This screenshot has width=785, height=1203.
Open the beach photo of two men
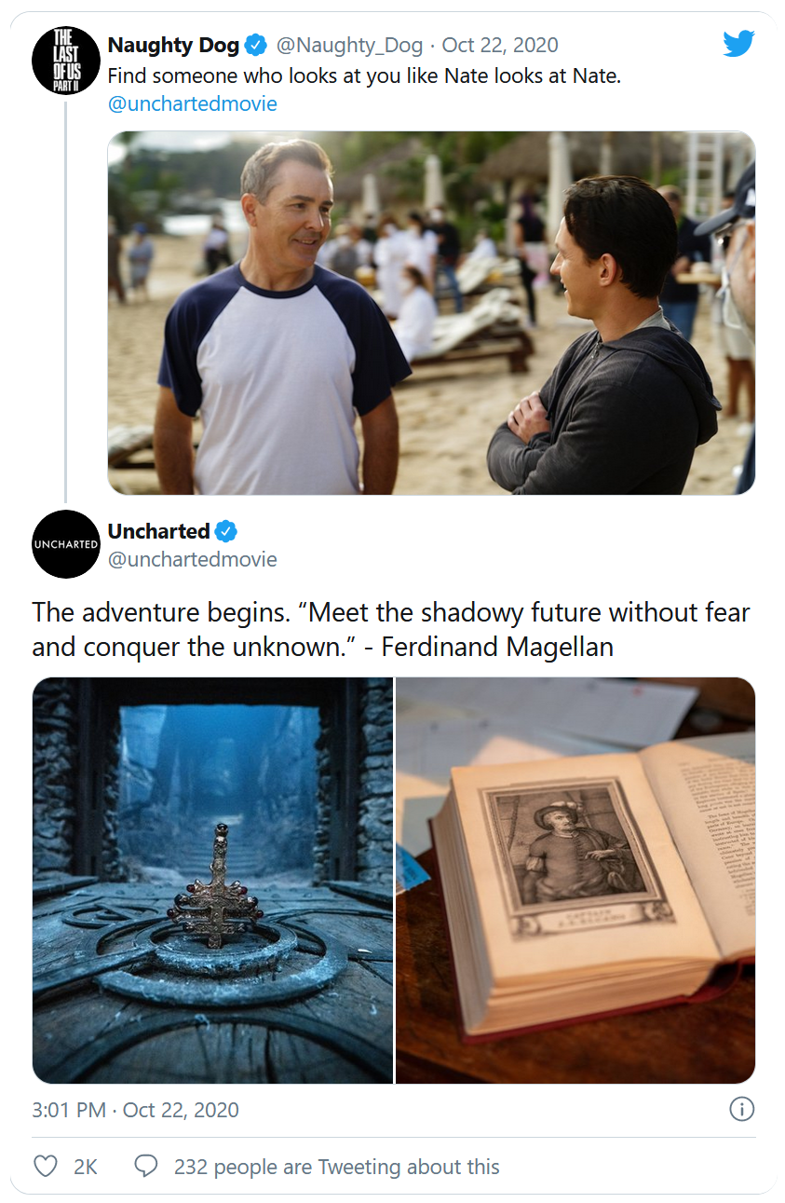pos(431,312)
